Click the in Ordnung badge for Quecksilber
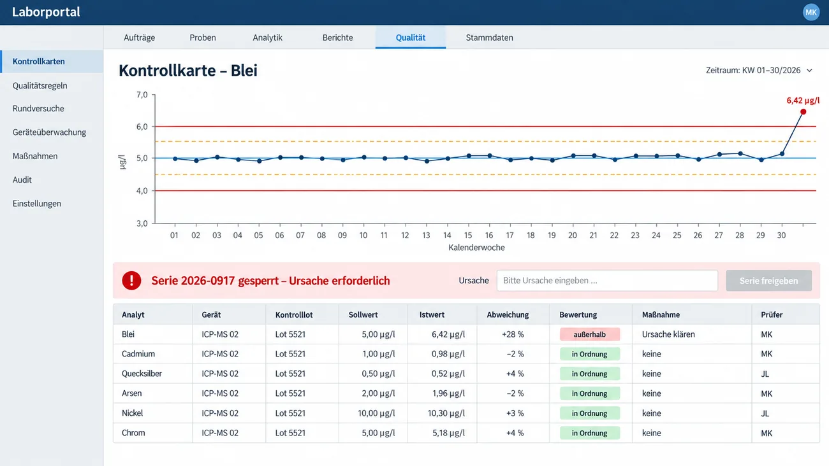 click(x=590, y=374)
